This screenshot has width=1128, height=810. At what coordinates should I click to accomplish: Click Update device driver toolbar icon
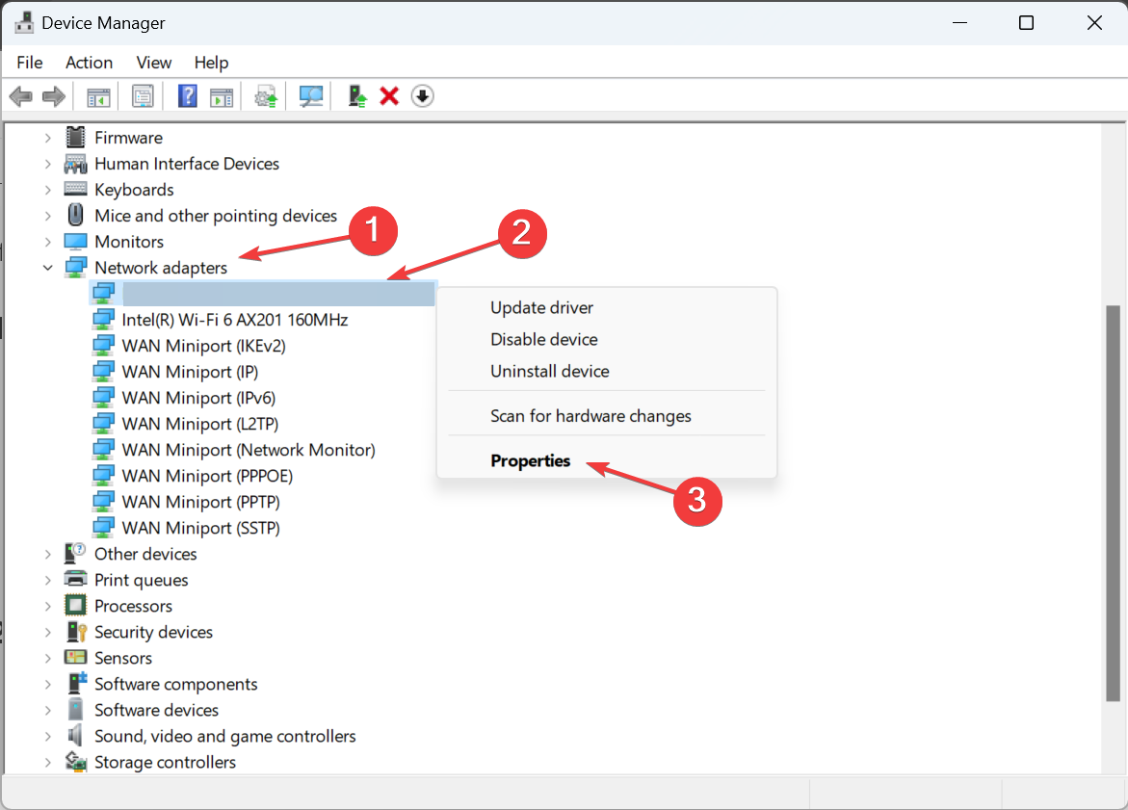pos(266,96)
